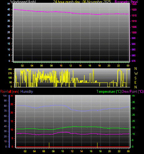The image size is (144, 154).
Task: Select "15" on the red rainfall axis
Action: tap(12, 122)
